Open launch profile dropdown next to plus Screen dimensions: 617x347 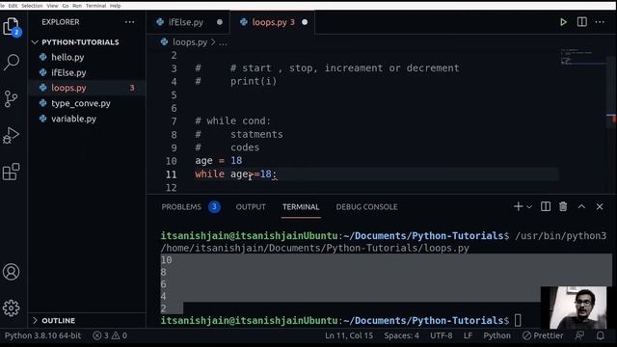[x=529, y=207]
